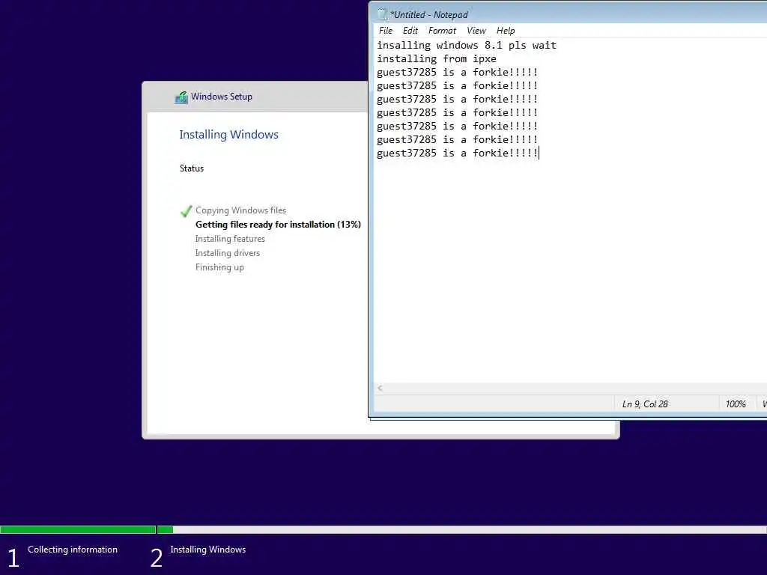Click the 'Windows Setup' title text

[222, 97]
